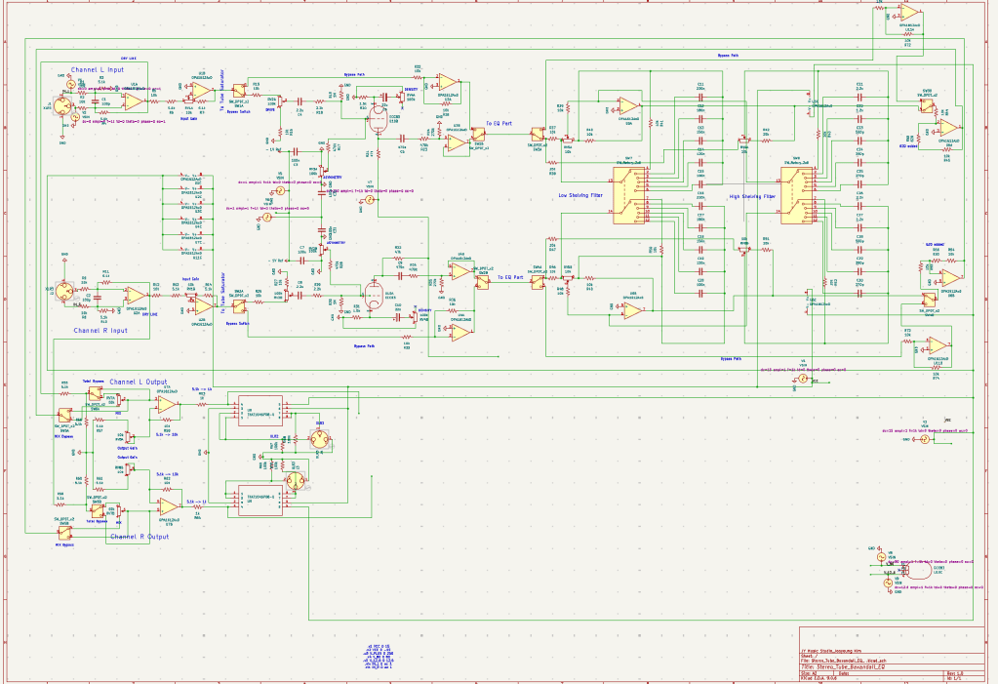Pick the Low Shelving Filter rotary switch SW7
This screenshot has height=684, width=998.
(x=627, y=194)
